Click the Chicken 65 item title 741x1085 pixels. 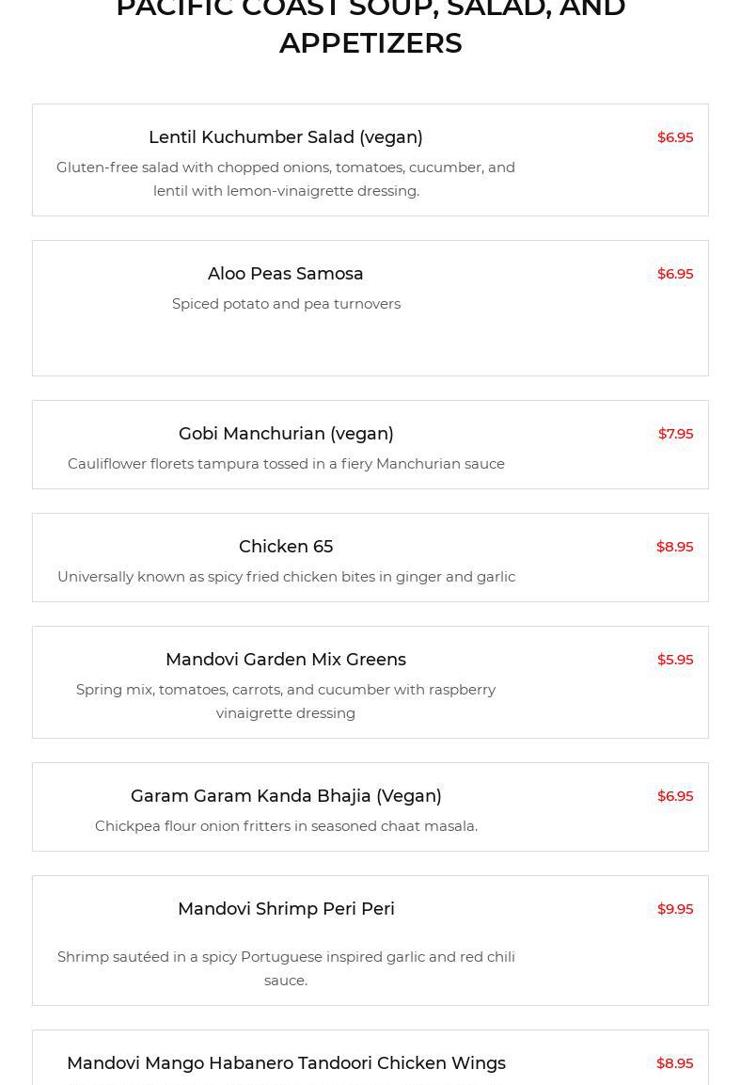click(286, 547)
